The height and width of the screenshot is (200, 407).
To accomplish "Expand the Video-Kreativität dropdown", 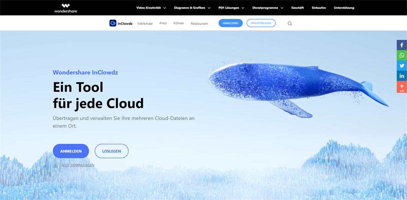I will [x=151, y=8].
